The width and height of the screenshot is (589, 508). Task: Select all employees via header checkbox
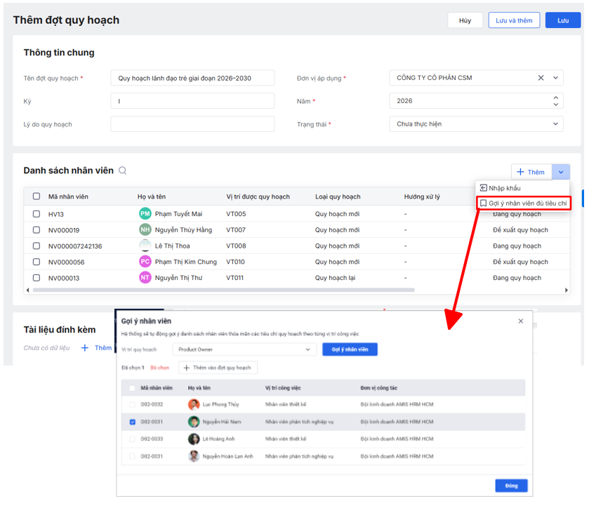click(x=37, y=197)
